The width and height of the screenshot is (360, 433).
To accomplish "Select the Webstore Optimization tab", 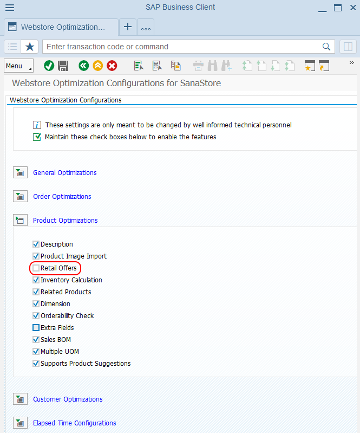I will pyautogui.click(x=61, y=27).
